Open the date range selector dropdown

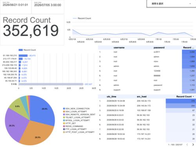tap(171, 4)
